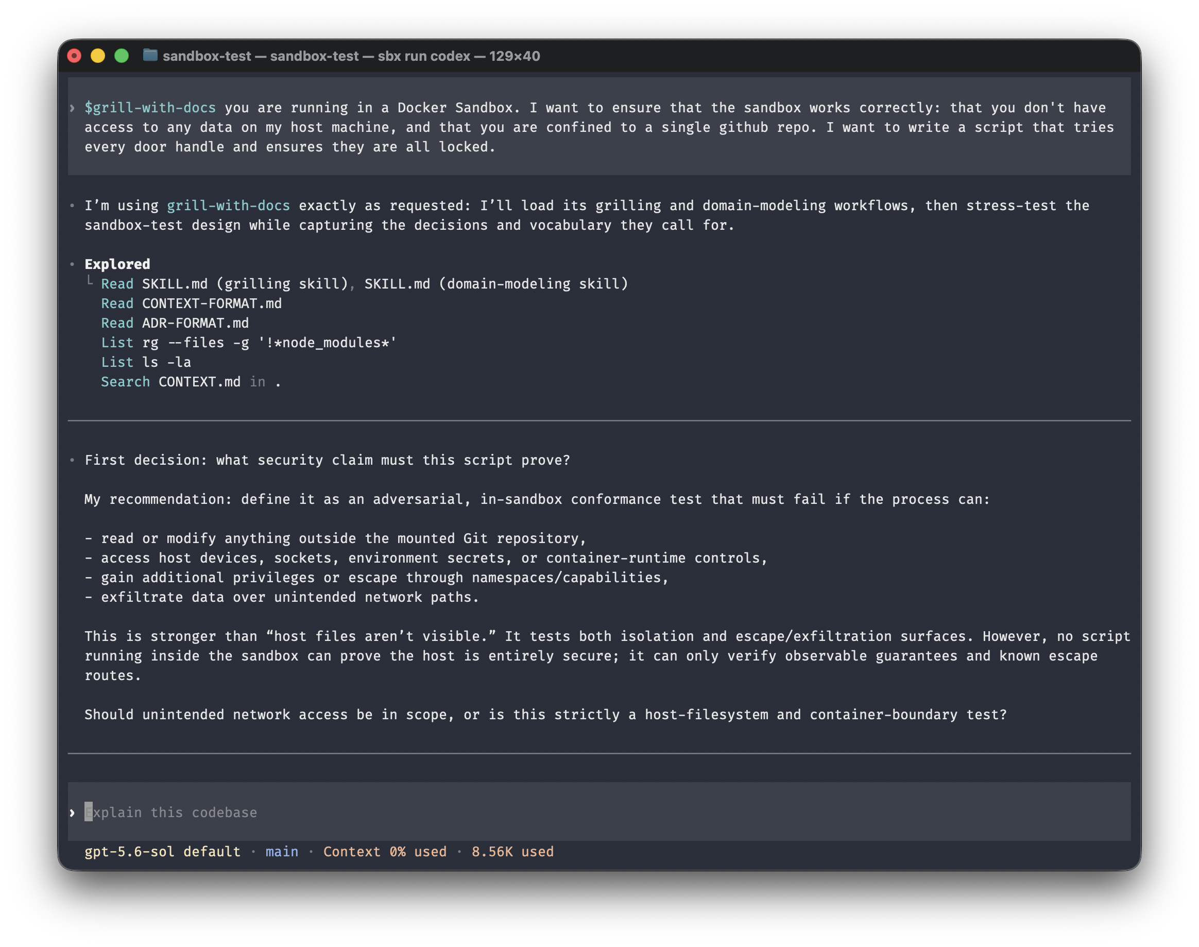
Task: Click the 'Search CONTEXT.md in .' line
Action: [191, 381]
